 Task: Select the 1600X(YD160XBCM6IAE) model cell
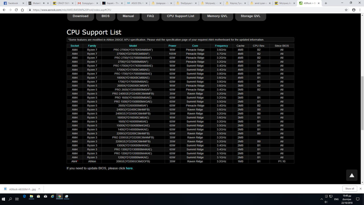point(133,118)
